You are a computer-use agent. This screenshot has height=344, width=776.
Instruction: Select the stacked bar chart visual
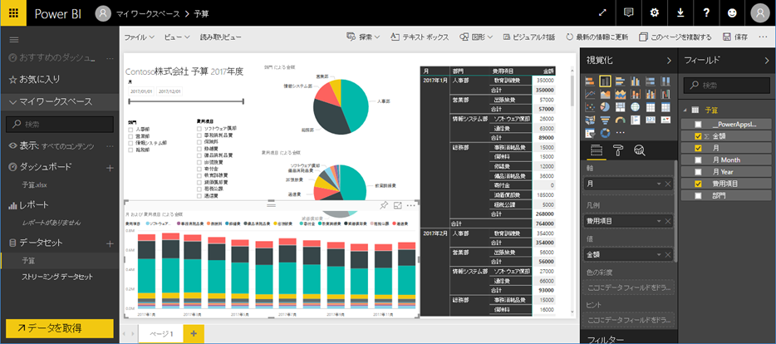click(x=589, y=81)
